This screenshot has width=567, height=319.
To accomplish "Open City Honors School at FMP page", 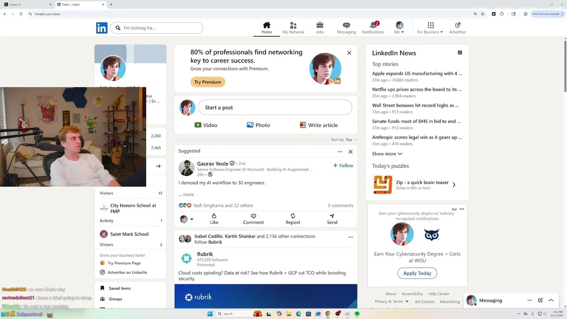I will (x=133, y=208).
